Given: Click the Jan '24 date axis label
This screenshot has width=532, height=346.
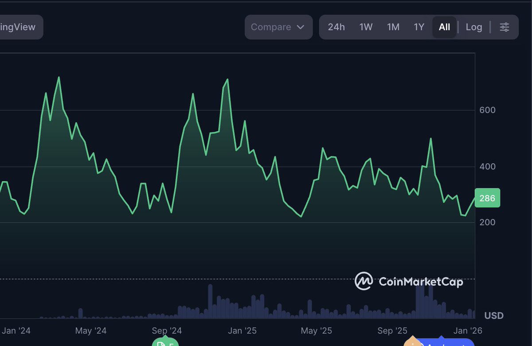Looking at the screenshot, I should point(16,330).
